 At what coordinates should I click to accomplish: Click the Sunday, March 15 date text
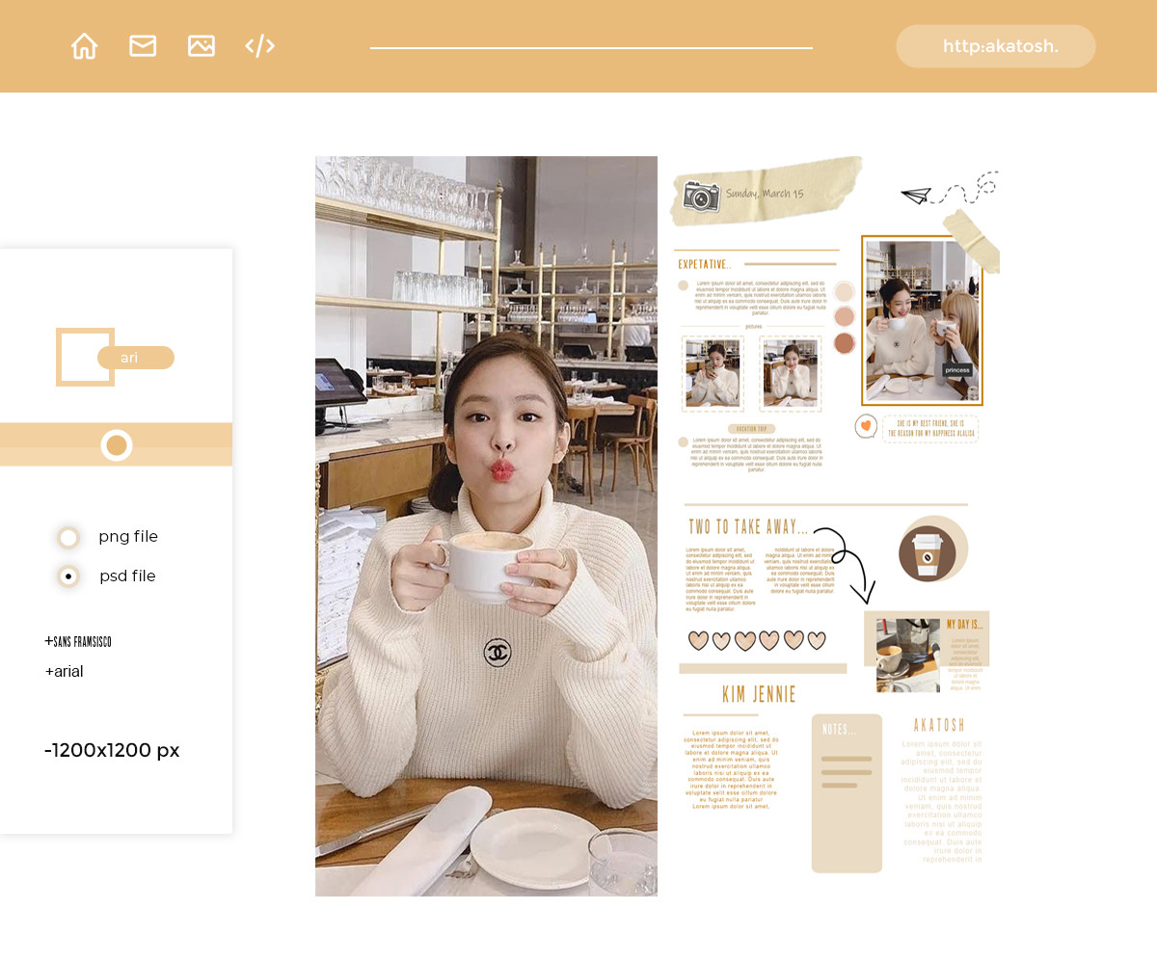tap(765, 194)
